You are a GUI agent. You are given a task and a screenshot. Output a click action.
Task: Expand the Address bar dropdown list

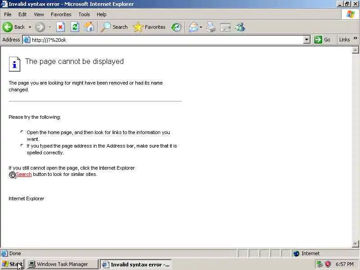pyautogui.click(x=307, y=40)
